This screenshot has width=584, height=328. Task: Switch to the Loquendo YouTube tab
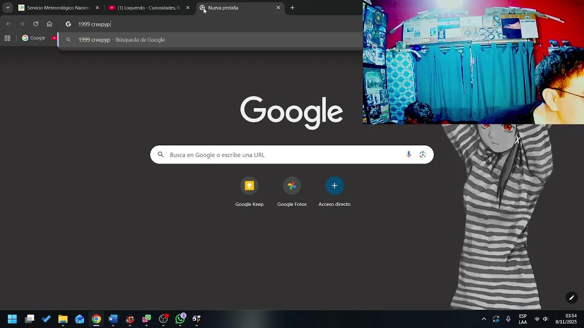click(149, 8)
